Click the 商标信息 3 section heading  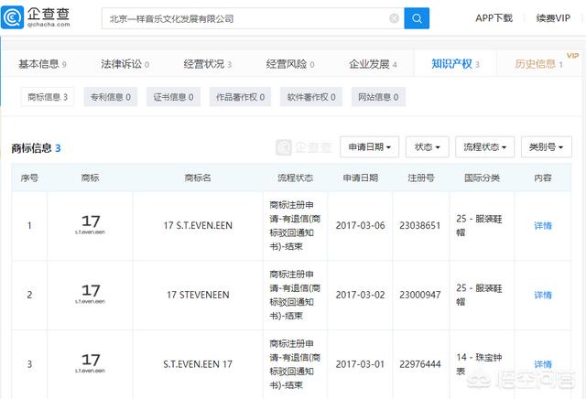(x=36, y=148)
